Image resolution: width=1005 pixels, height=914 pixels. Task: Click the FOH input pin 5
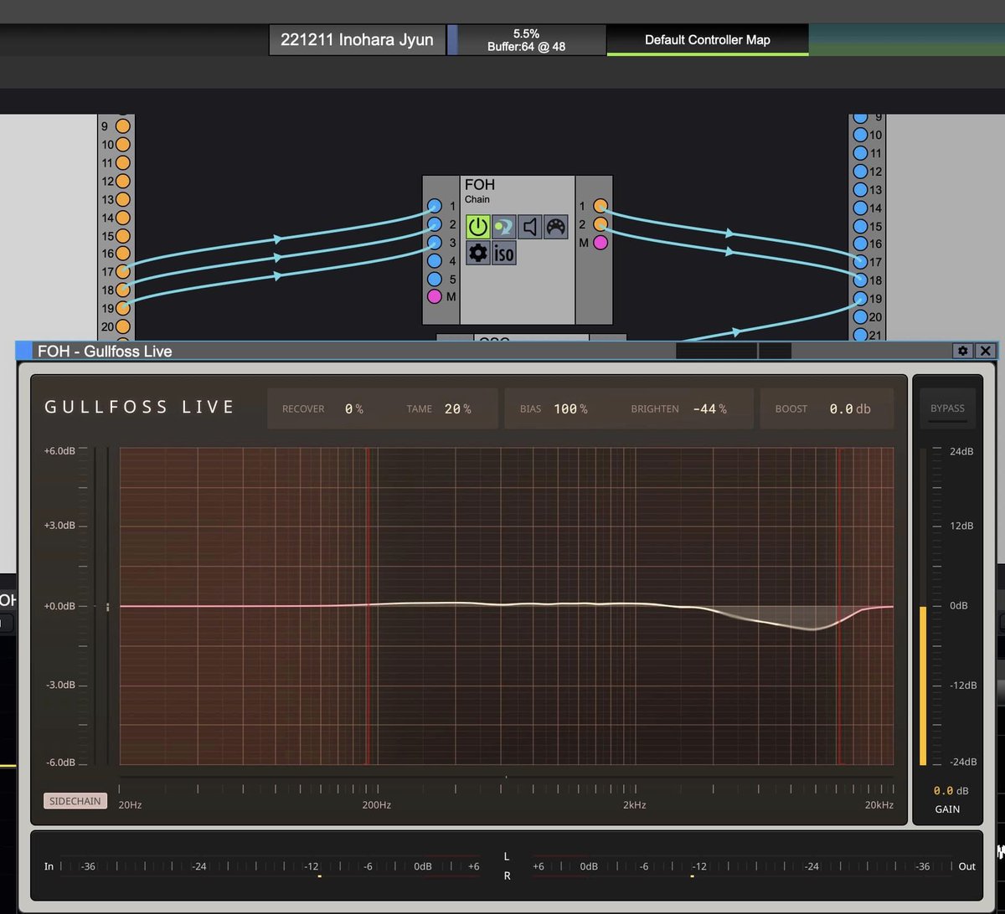pos(434,279)
